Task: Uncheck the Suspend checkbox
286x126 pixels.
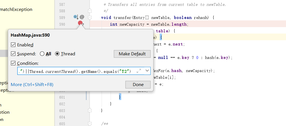Action: (x=13, y=54)
